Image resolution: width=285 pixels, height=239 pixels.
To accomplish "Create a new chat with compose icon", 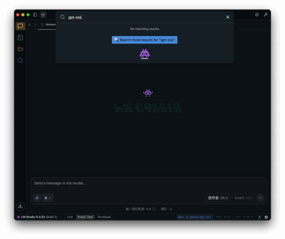I will pyautogui.click(x=43, y=15).
